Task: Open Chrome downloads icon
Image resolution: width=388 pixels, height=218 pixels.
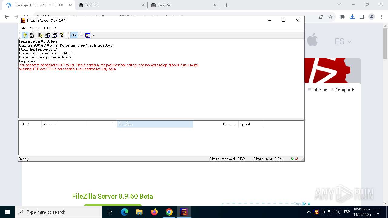Action: click(x=352, y=17)
